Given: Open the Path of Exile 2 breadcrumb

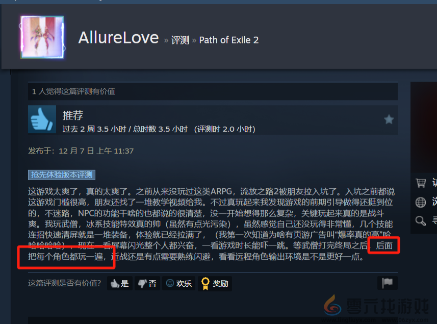Looking at the screenshot, I should (229, 40).
